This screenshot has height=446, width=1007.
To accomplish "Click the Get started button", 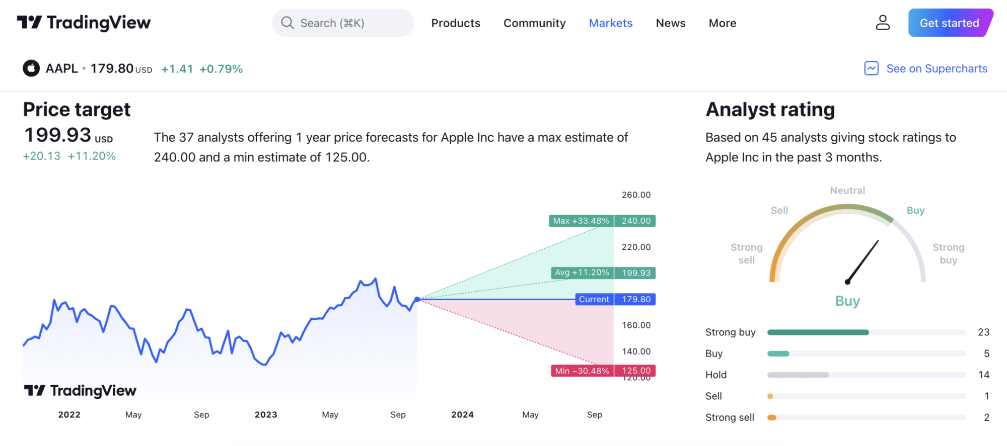I will pyautogui.click(x=949, y=23).
